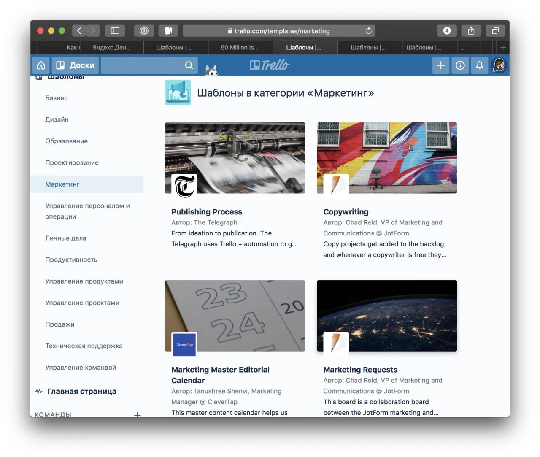
Task: Open the Дизайн template category
Action: pos(57,119)
